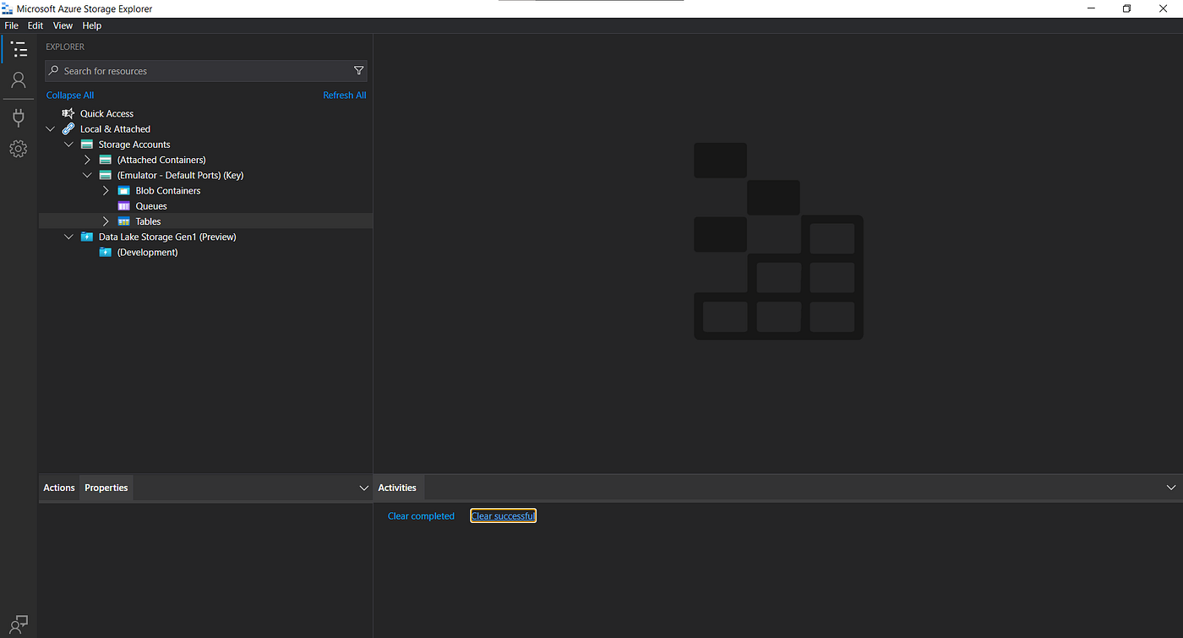Select the (Attached Containers) label
The height and width of the screenshot is (638, 1183).
[161, 160]
